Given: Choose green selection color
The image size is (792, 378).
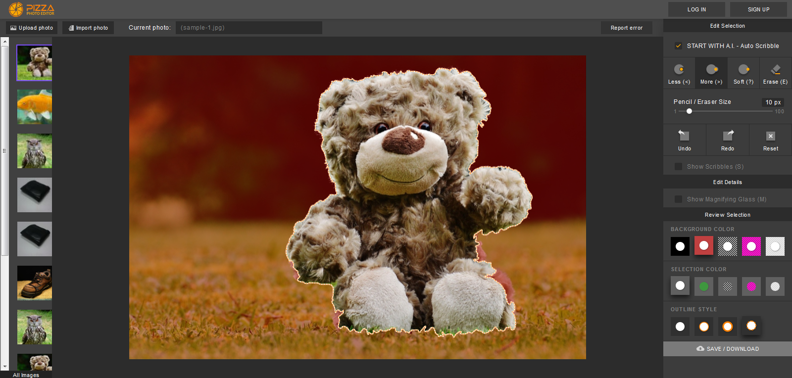Looking at the screenshot, I should 704,286.
